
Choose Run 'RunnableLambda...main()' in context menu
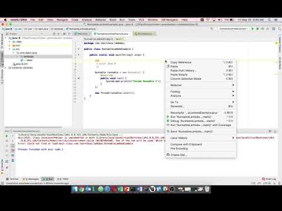(x=201, y=117)
